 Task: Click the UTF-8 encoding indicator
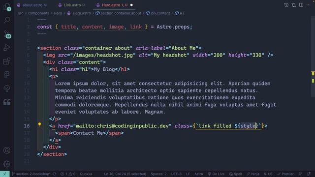176,174
